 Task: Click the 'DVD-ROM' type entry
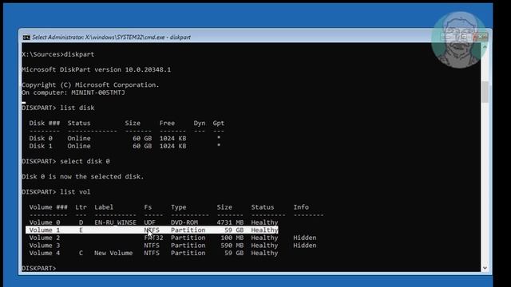click(x=184, y=222)
